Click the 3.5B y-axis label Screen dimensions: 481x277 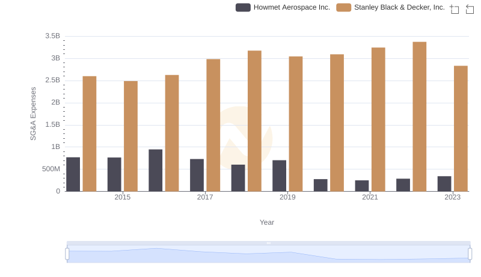point(52,36)
